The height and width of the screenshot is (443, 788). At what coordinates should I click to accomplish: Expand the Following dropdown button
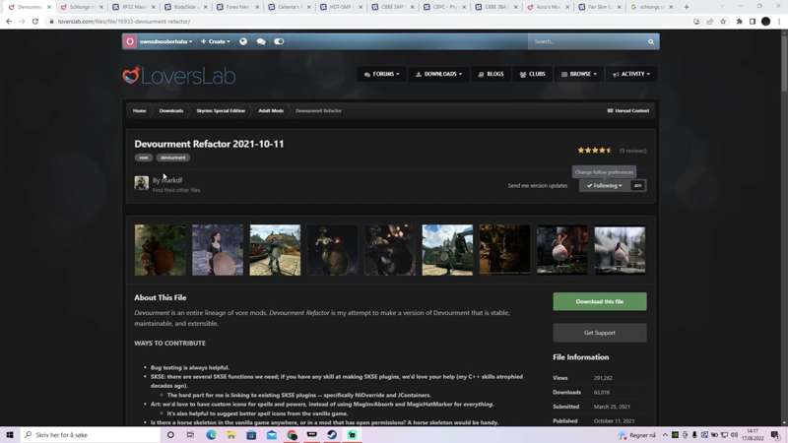(x=605, y=185)
